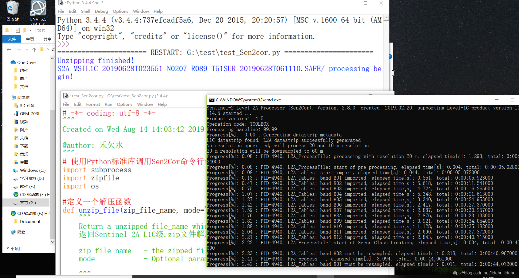Click navigation pane scrollbar up arrow
Viewport: 519px width, 278px height.
[52, 58]
